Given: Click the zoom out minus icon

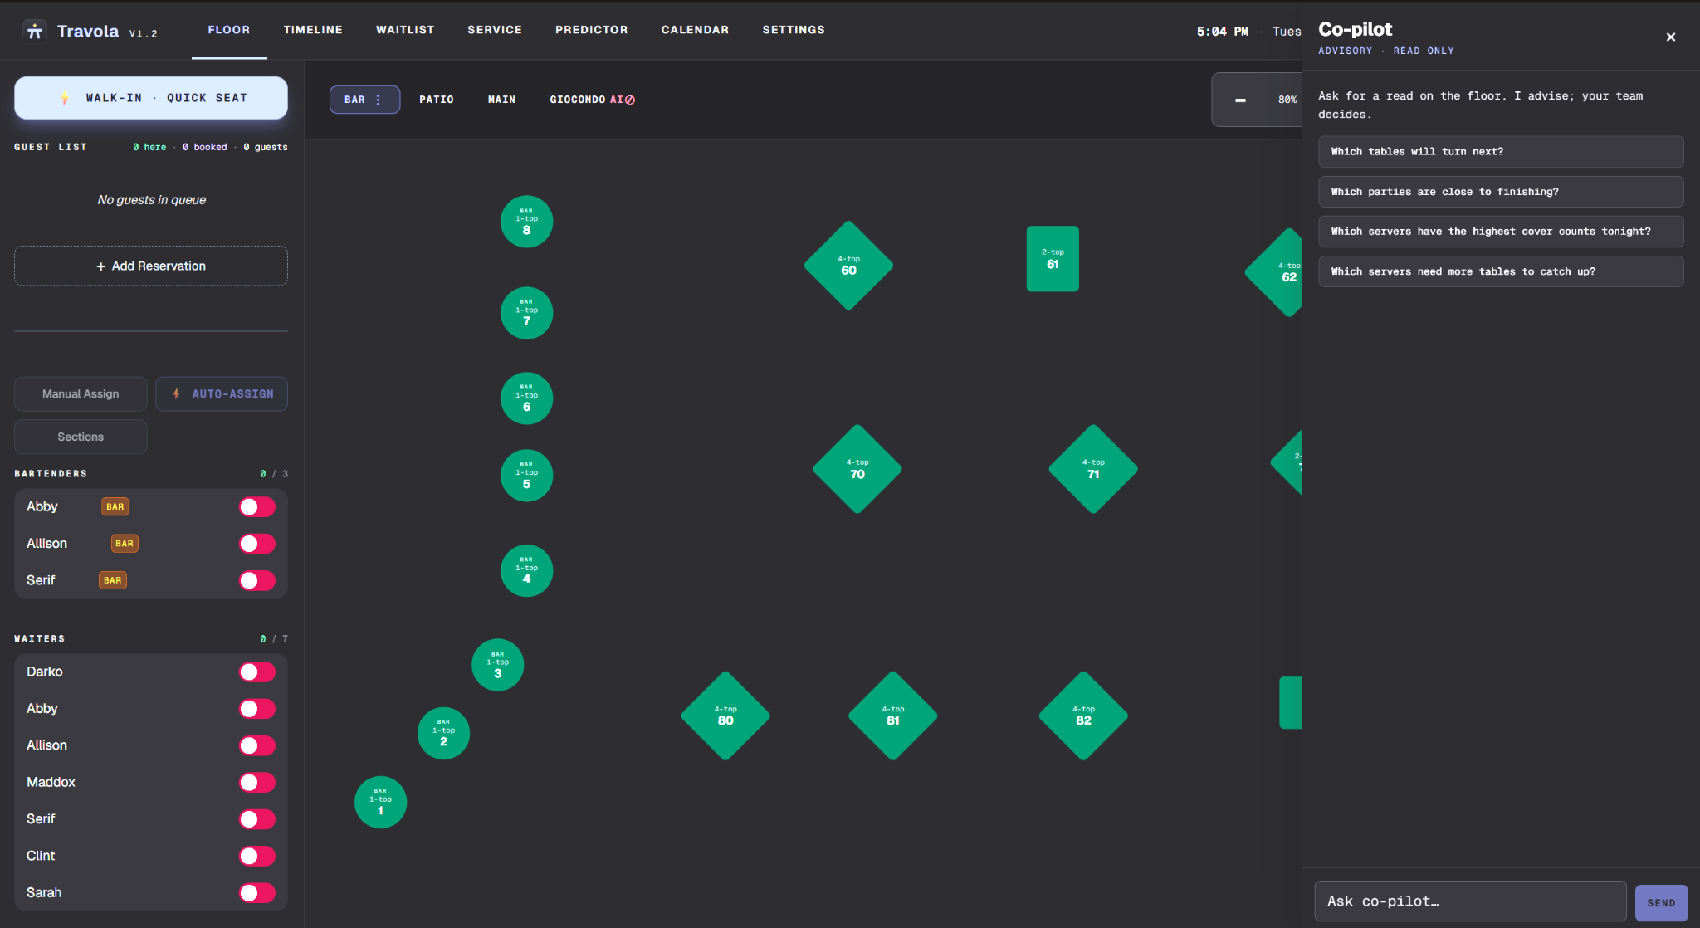Looking at the screenshot, I should (x=1240, y=100).
